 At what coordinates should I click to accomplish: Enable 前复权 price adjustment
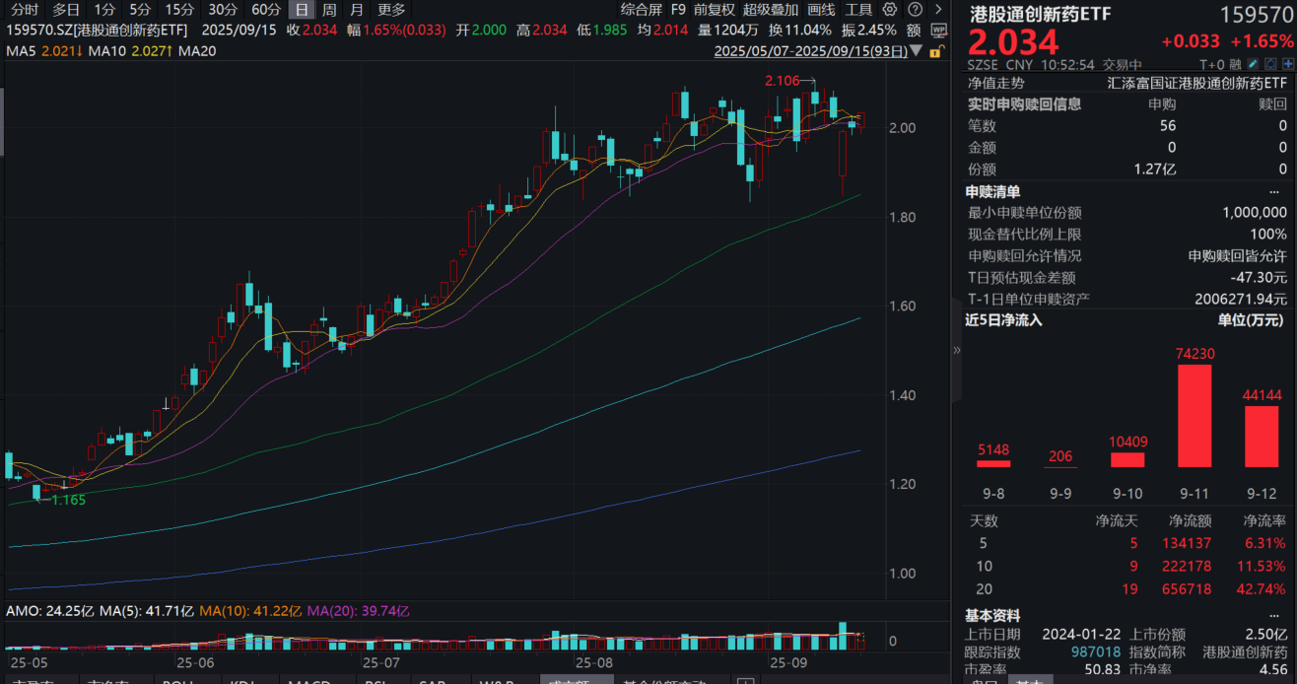pyautogui.click(x=714, y=10)
